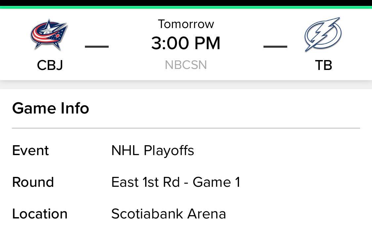372x231 pixels.
Task: Open the NHL Playoffs event value
Action: point(152,150)
